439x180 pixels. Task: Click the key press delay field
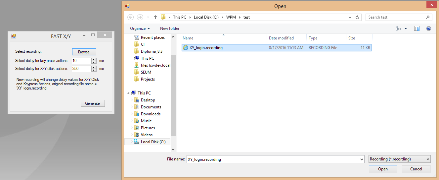pyautogui.click(x=81, y=61)
